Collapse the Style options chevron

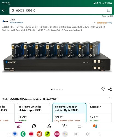tap(109, 99)
